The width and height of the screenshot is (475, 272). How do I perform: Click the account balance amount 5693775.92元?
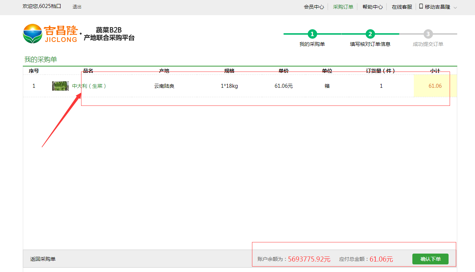click(x=309, y=259)
